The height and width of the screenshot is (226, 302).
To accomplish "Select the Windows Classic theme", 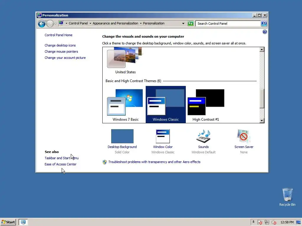I will (166, 104).
